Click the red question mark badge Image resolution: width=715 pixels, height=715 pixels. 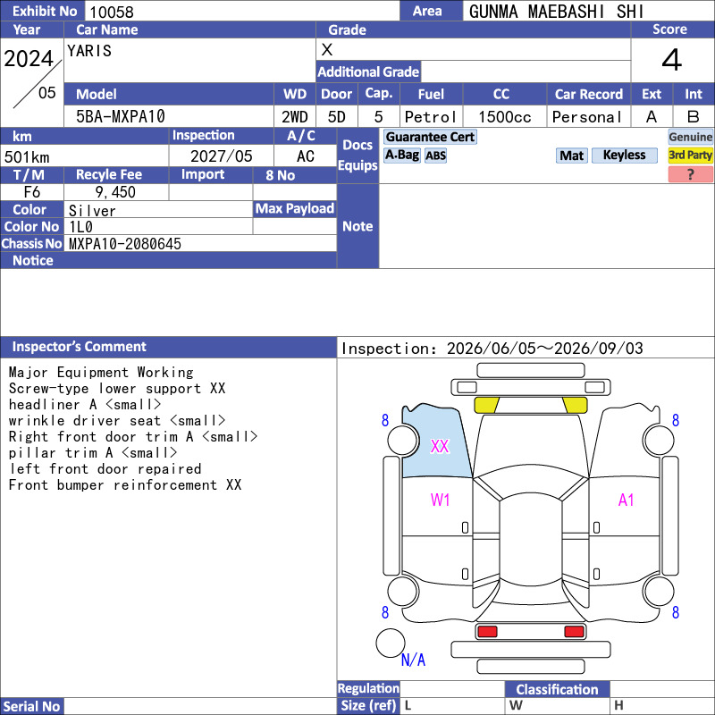tap(690, 174)
